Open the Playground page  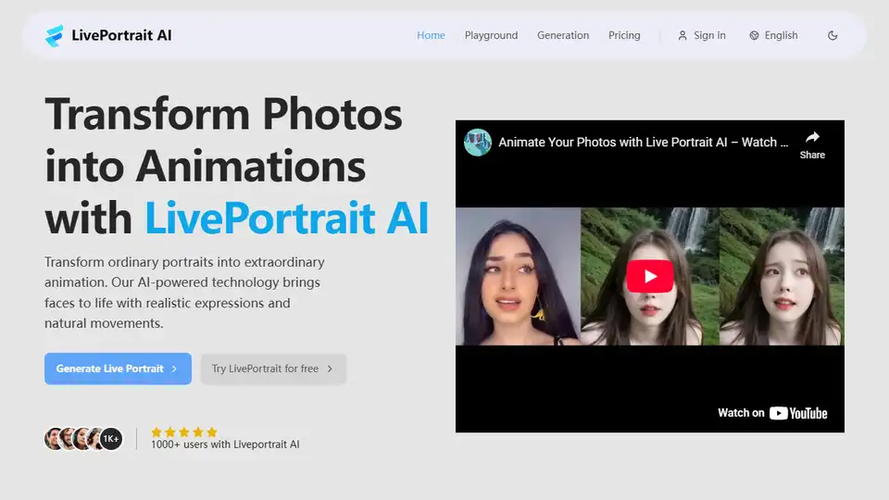coord(491,35)
